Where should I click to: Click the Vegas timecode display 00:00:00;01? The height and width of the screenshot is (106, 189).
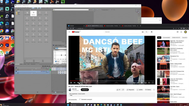46,66
